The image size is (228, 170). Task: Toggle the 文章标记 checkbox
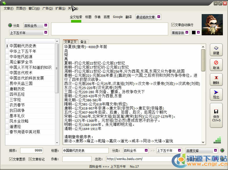click(x=30, y=159)
